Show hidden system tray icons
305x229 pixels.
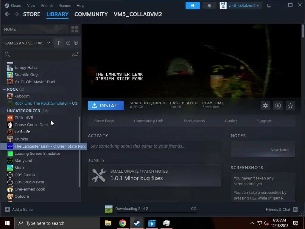point(252,223)
